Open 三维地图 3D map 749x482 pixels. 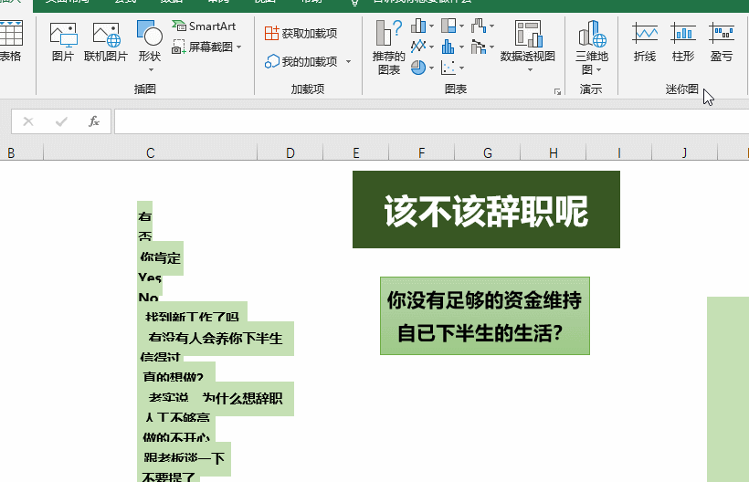(591, 47)
